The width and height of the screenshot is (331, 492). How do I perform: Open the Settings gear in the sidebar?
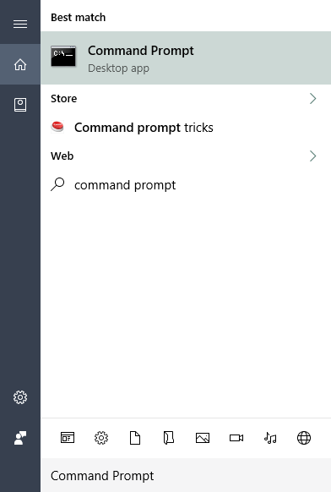20,397
